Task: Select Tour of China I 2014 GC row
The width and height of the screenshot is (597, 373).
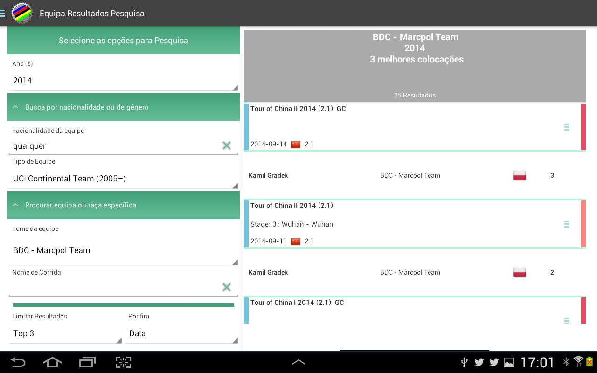Action: 415,311
